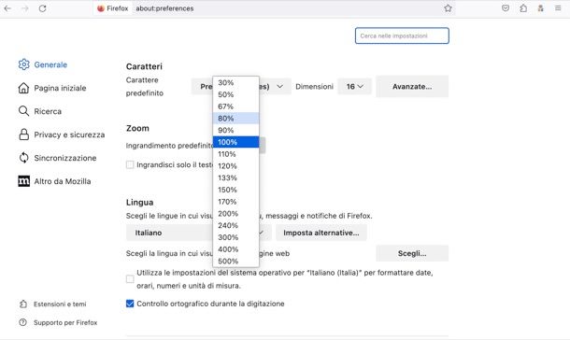Image resolution: width=570 pixels, height=340 pixels.
Task: Select 80% in the zoom list
Action: point(235,119)
